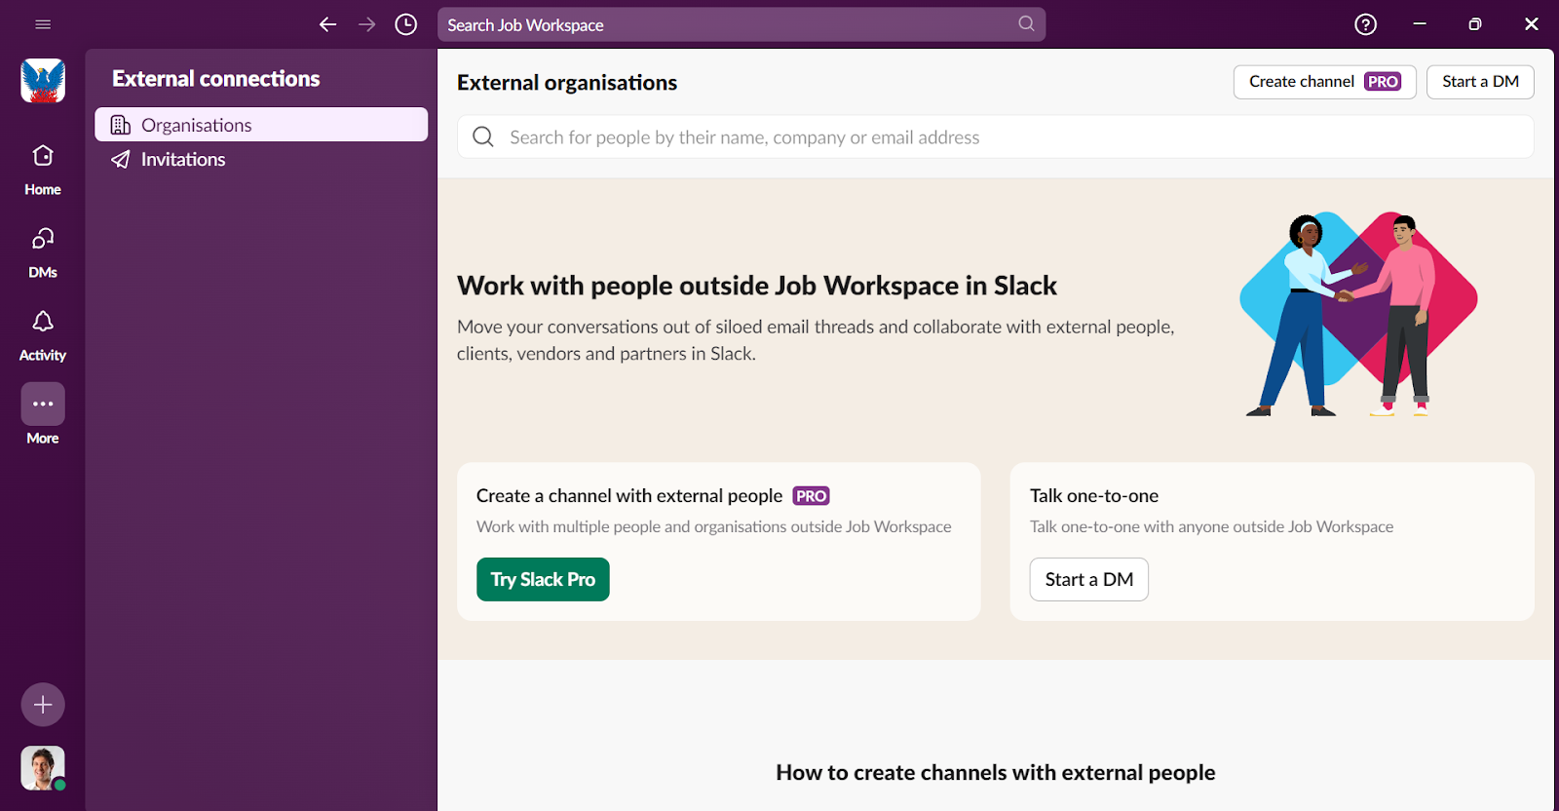Click the magnifier icon in top search bar
The width and height of the screenshot is (1559, 811).
pos(1026,23)
